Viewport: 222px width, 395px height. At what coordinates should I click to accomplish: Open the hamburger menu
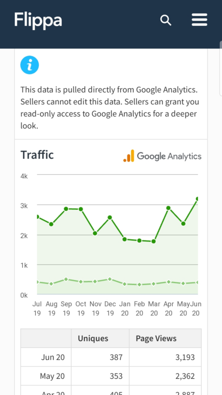[x=199, y=20]
